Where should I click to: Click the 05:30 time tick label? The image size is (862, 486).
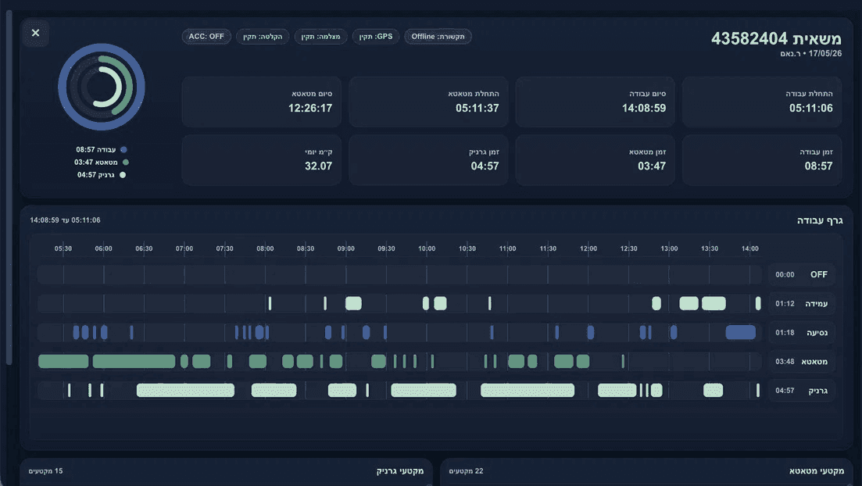point(63,248)
